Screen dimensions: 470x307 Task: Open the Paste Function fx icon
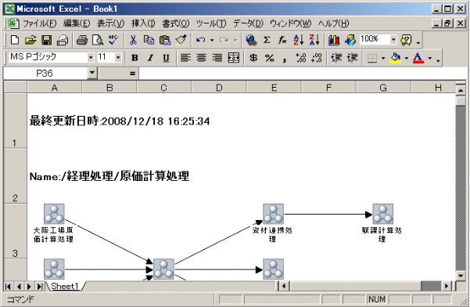(x=282, y=40)
